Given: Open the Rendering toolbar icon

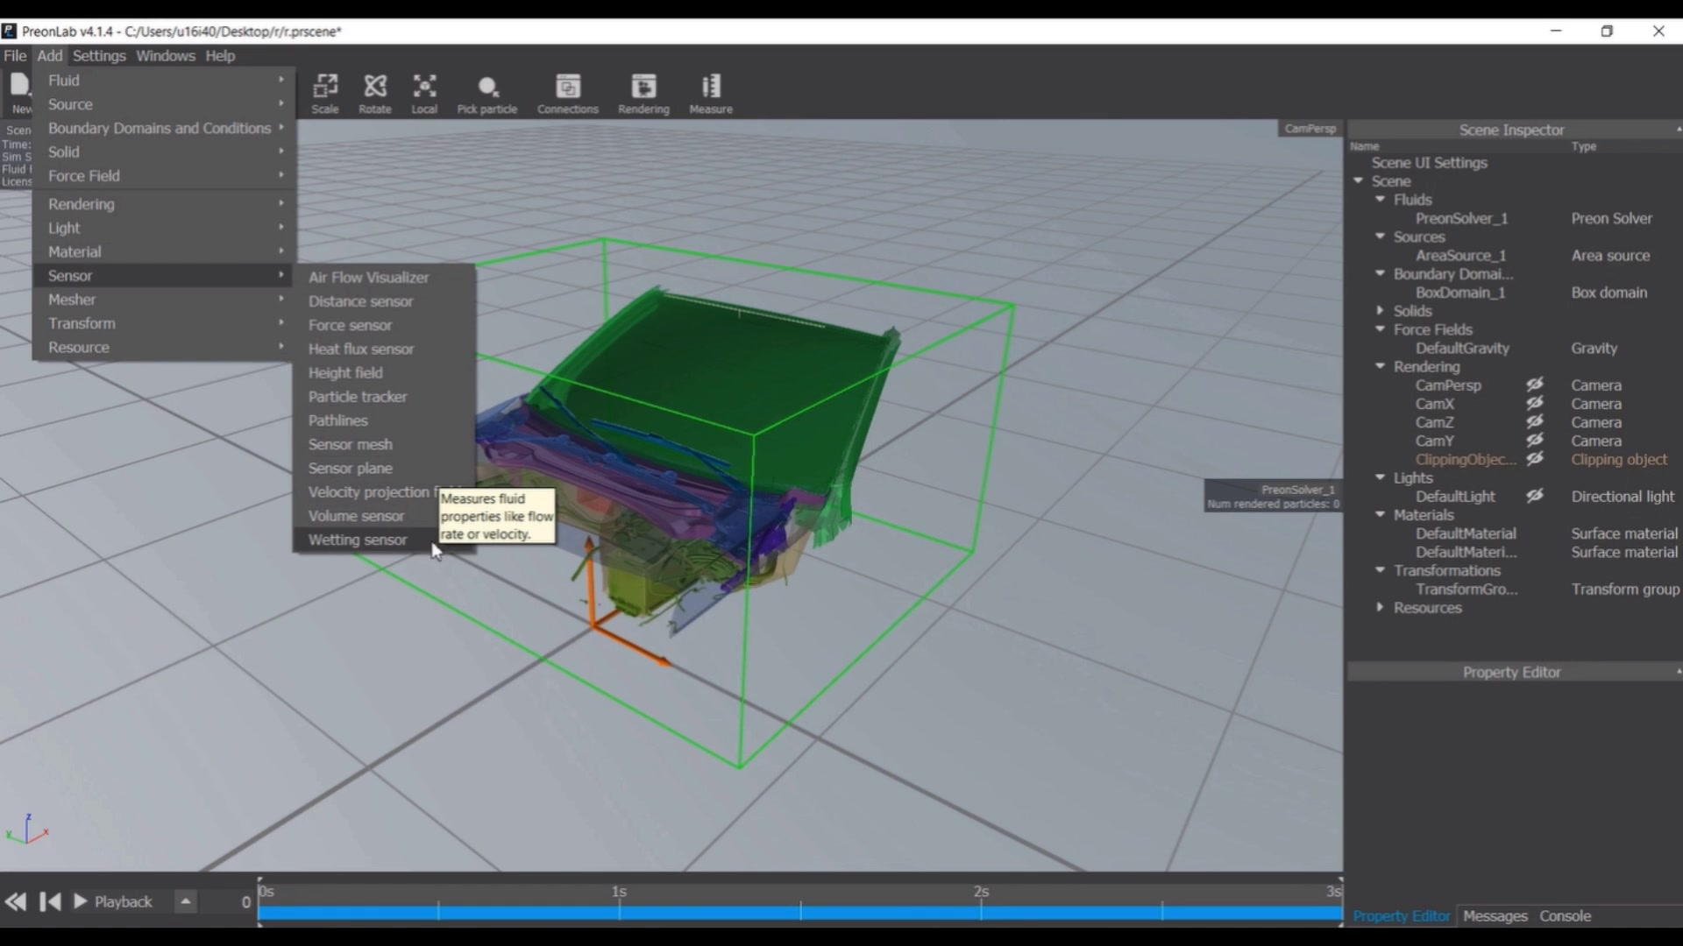Looking at the screenshot, I should (x=643, y=88).
